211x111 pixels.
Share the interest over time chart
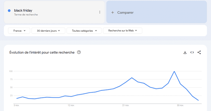tap(199, 52)
